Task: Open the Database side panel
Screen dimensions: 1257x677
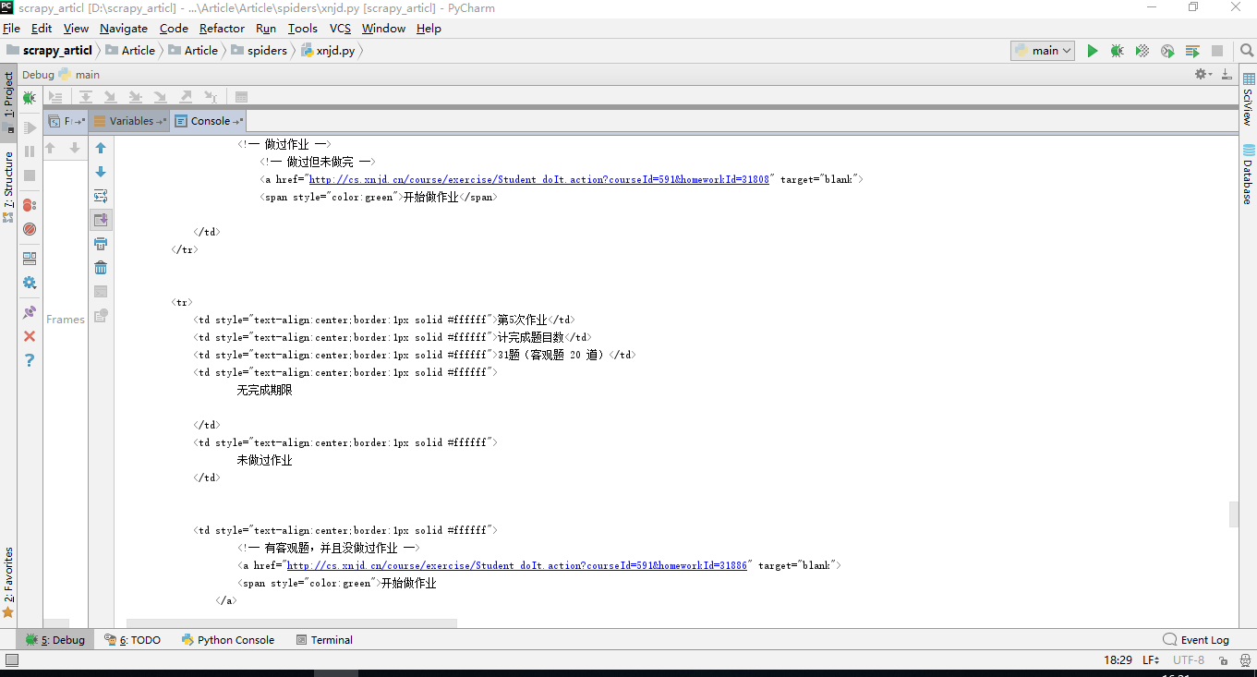Action: pos(1248,175)
